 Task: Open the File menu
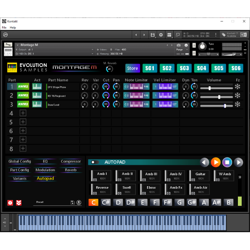pyautogui.click(x=4, y=27)
